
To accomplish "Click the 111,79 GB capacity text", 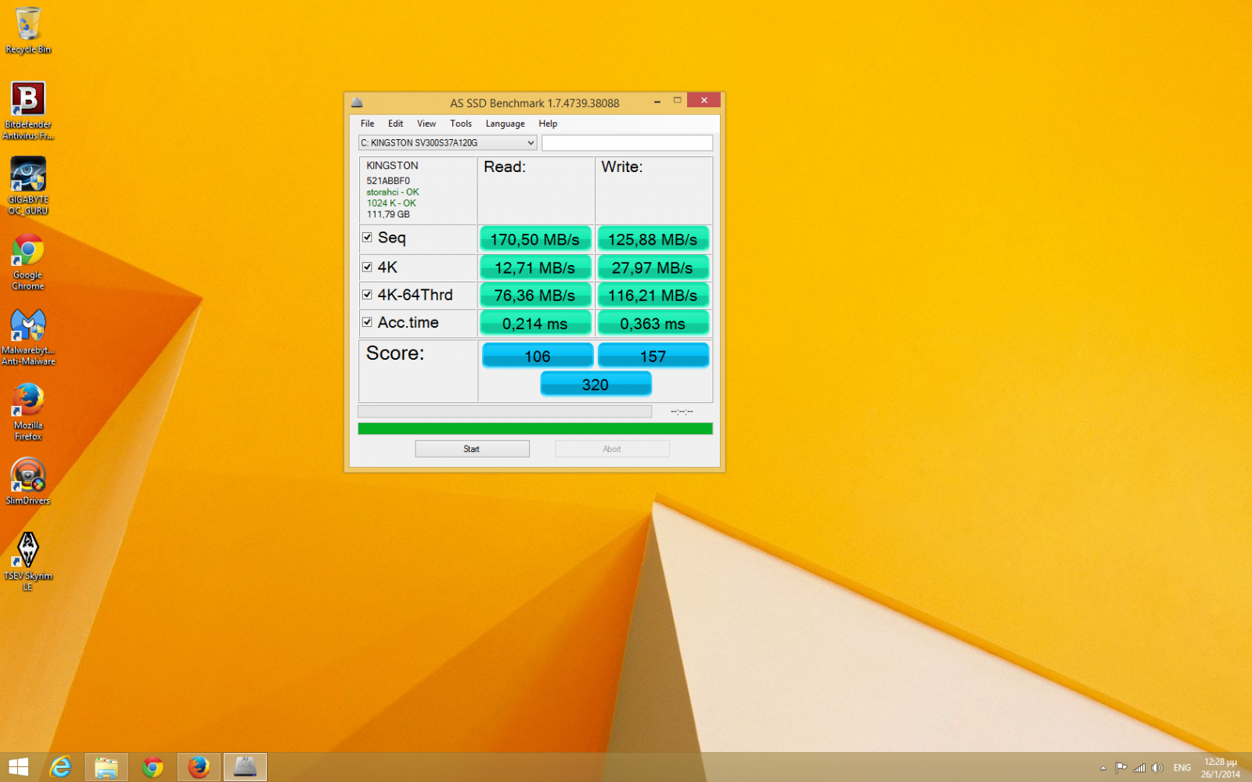I will 388,214.
